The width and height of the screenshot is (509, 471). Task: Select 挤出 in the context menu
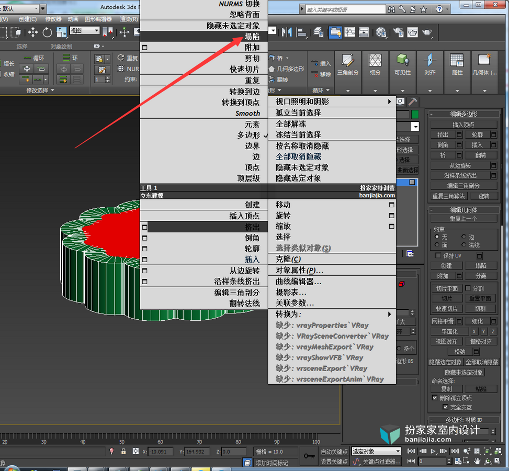coord(204,227)
